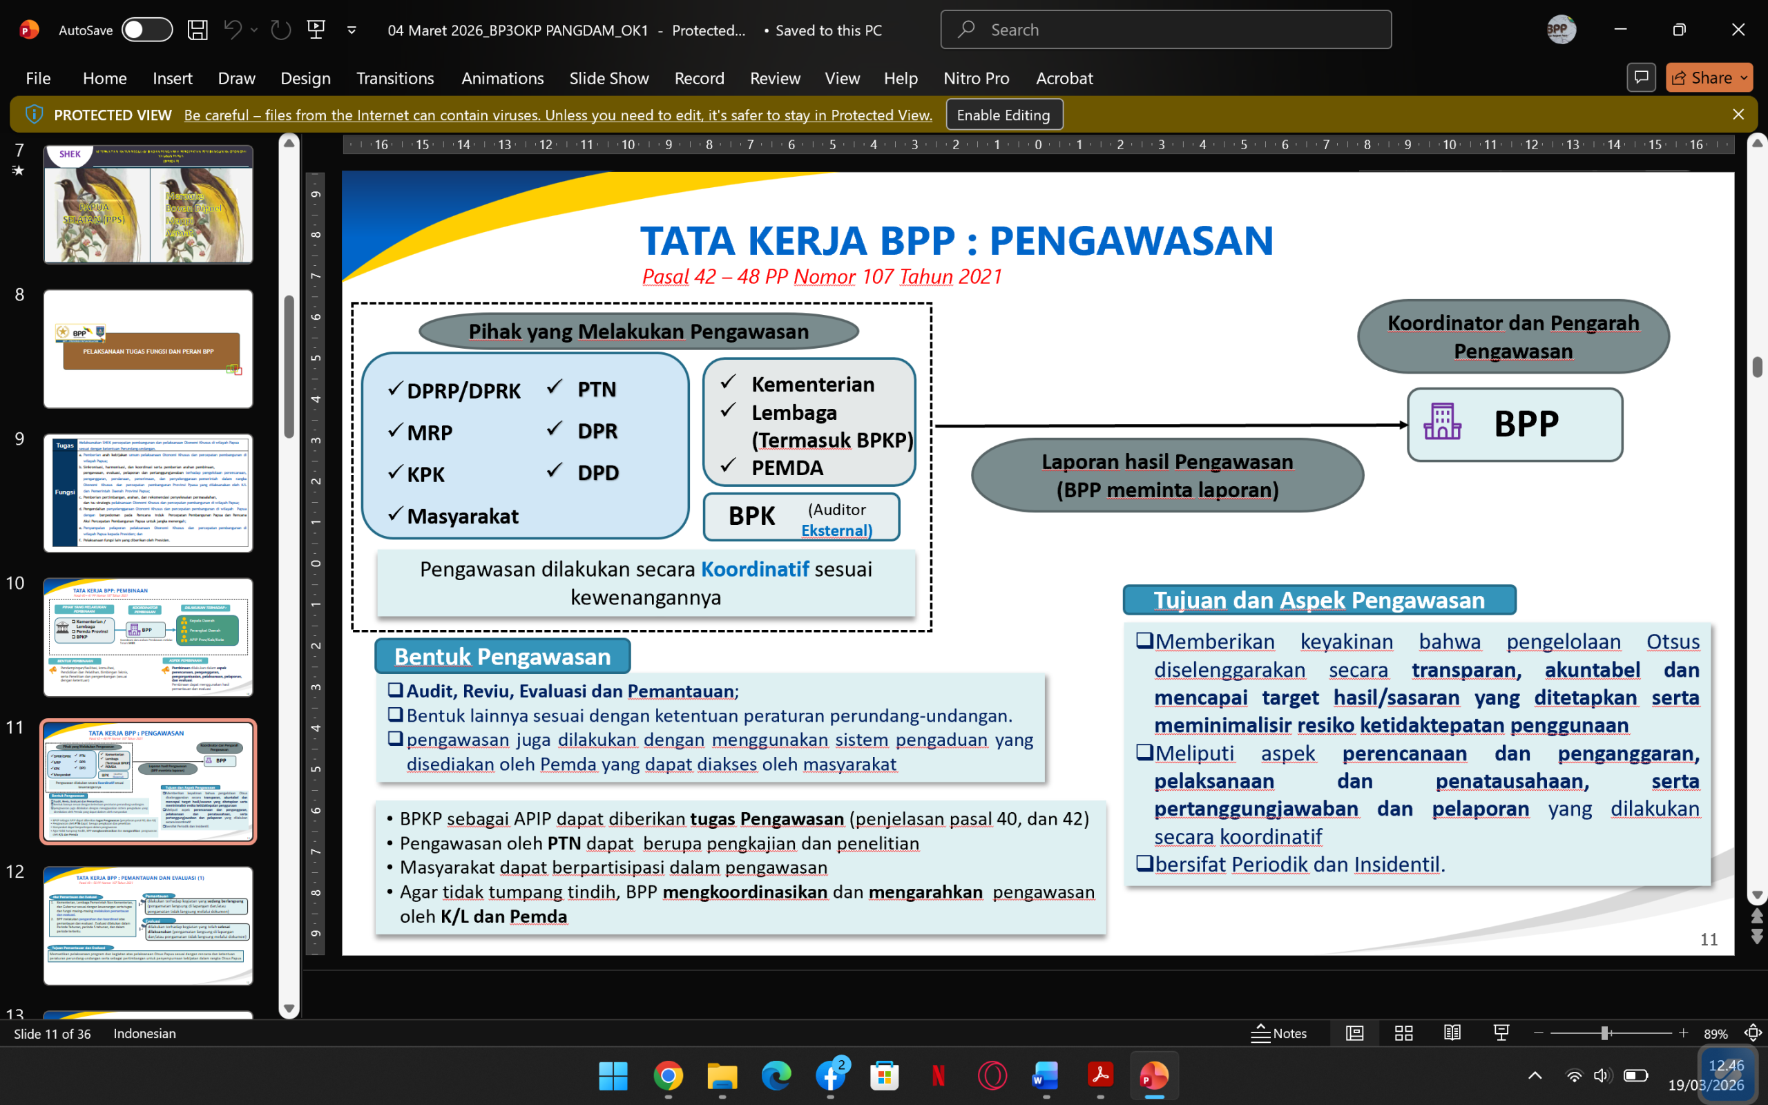Image resolution: width=1768 pixels, height=1105 pixels.
Task: Close the Protected View message bar
Action: 1738,115
